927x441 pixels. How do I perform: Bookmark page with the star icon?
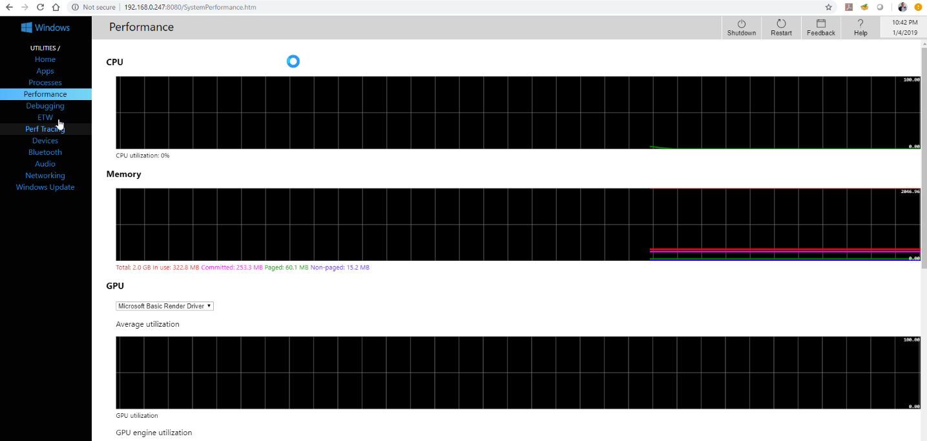829,7
